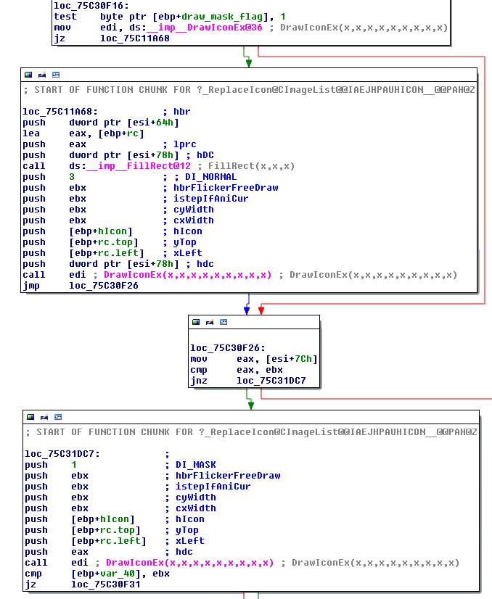This screenshot has width=492, height=599.
Task: Click the list icon in loc_75C31DC7 block header
Action: (58, 417)
